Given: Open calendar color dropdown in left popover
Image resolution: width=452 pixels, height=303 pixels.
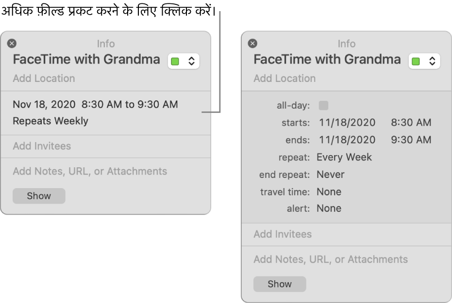Looking at the screenshot, I should pos(184,61).
